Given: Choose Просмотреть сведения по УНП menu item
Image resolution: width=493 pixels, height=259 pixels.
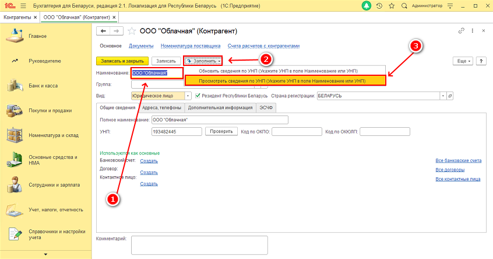Looking at the screenshot, I should tap(285, 81).
